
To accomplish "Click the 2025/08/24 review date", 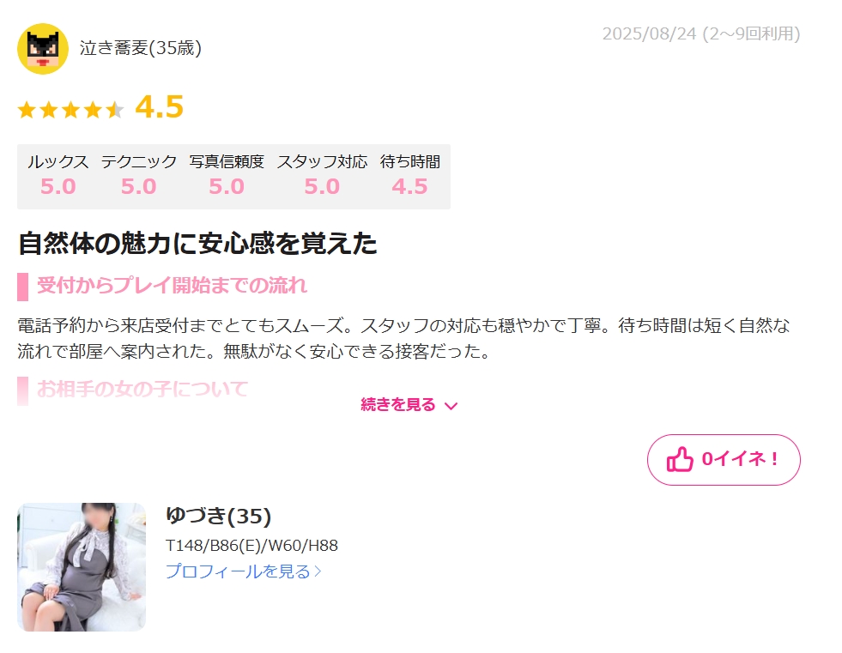I will [x=649, y=33].
